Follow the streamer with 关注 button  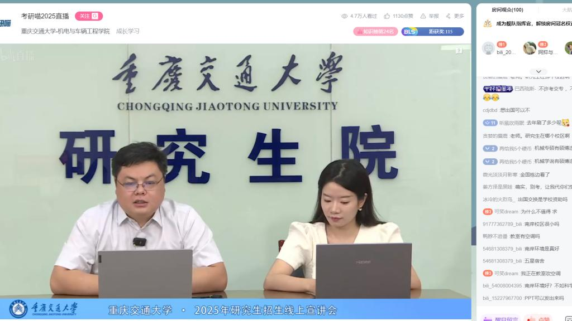click(89, 16)
